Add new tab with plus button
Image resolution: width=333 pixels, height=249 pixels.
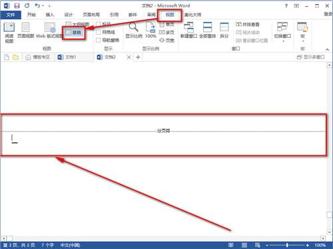pos(138,57)
